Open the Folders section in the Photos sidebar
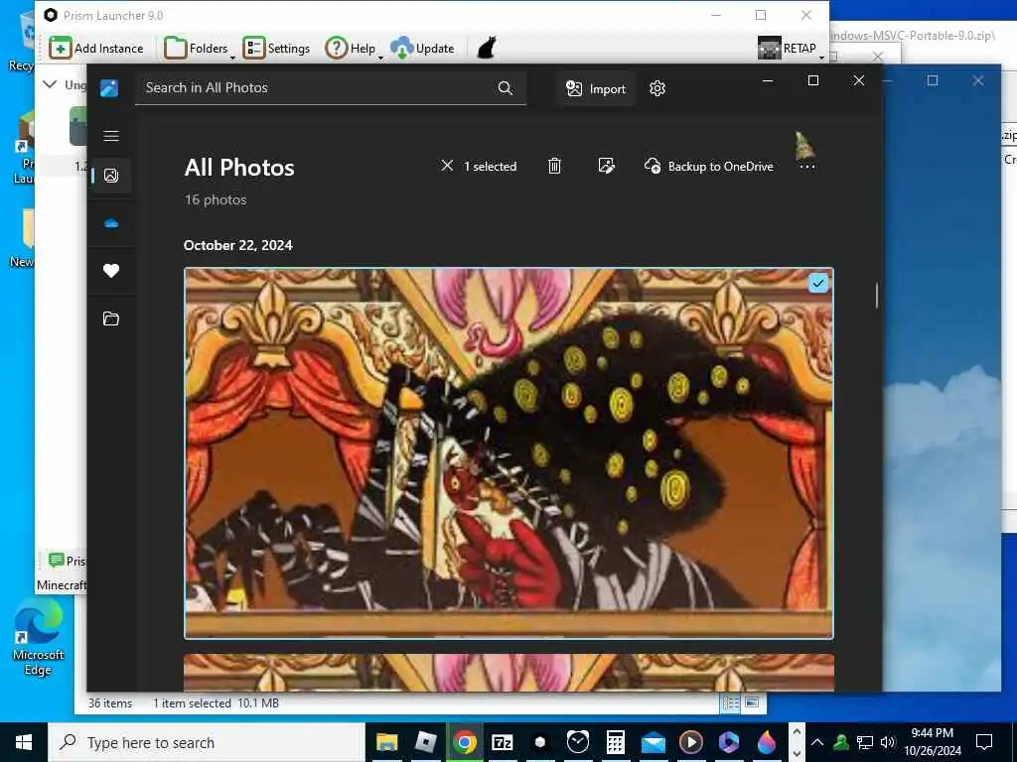Screen dimensions: 1017x762 coord(111,318)
